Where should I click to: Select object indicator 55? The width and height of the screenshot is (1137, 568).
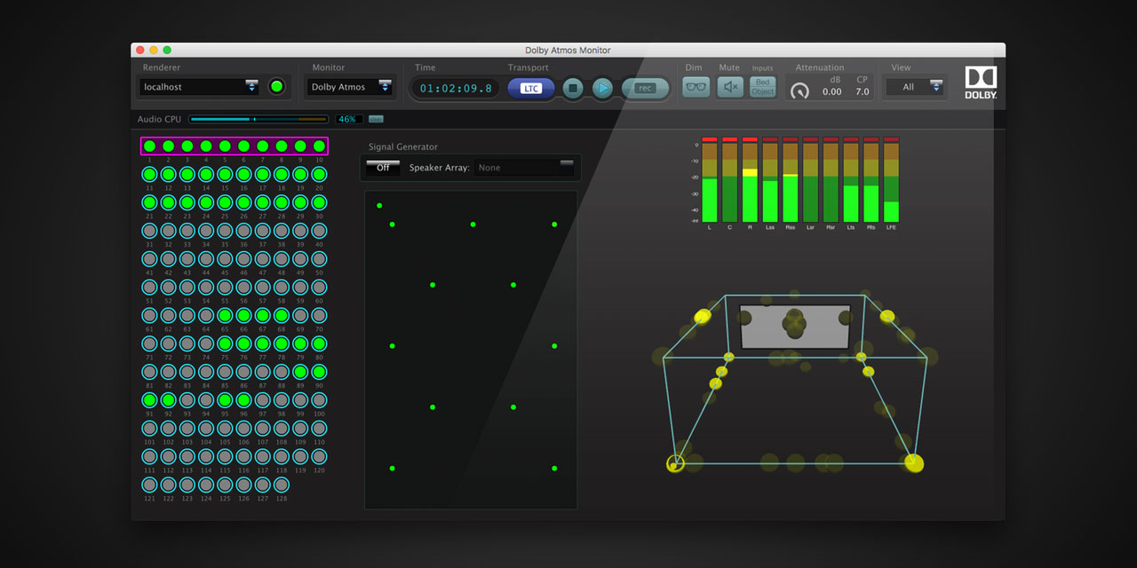click(225, 288)
